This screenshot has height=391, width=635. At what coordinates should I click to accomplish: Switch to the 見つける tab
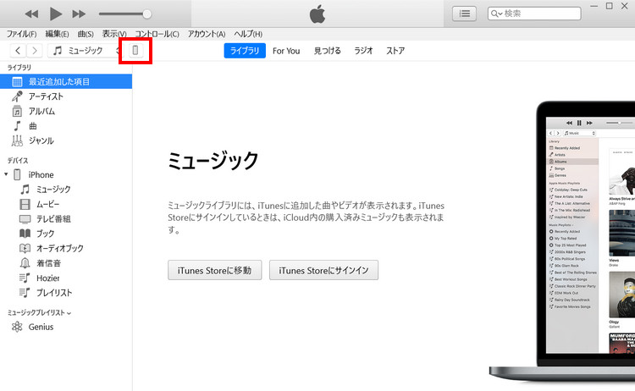point(327,51)
